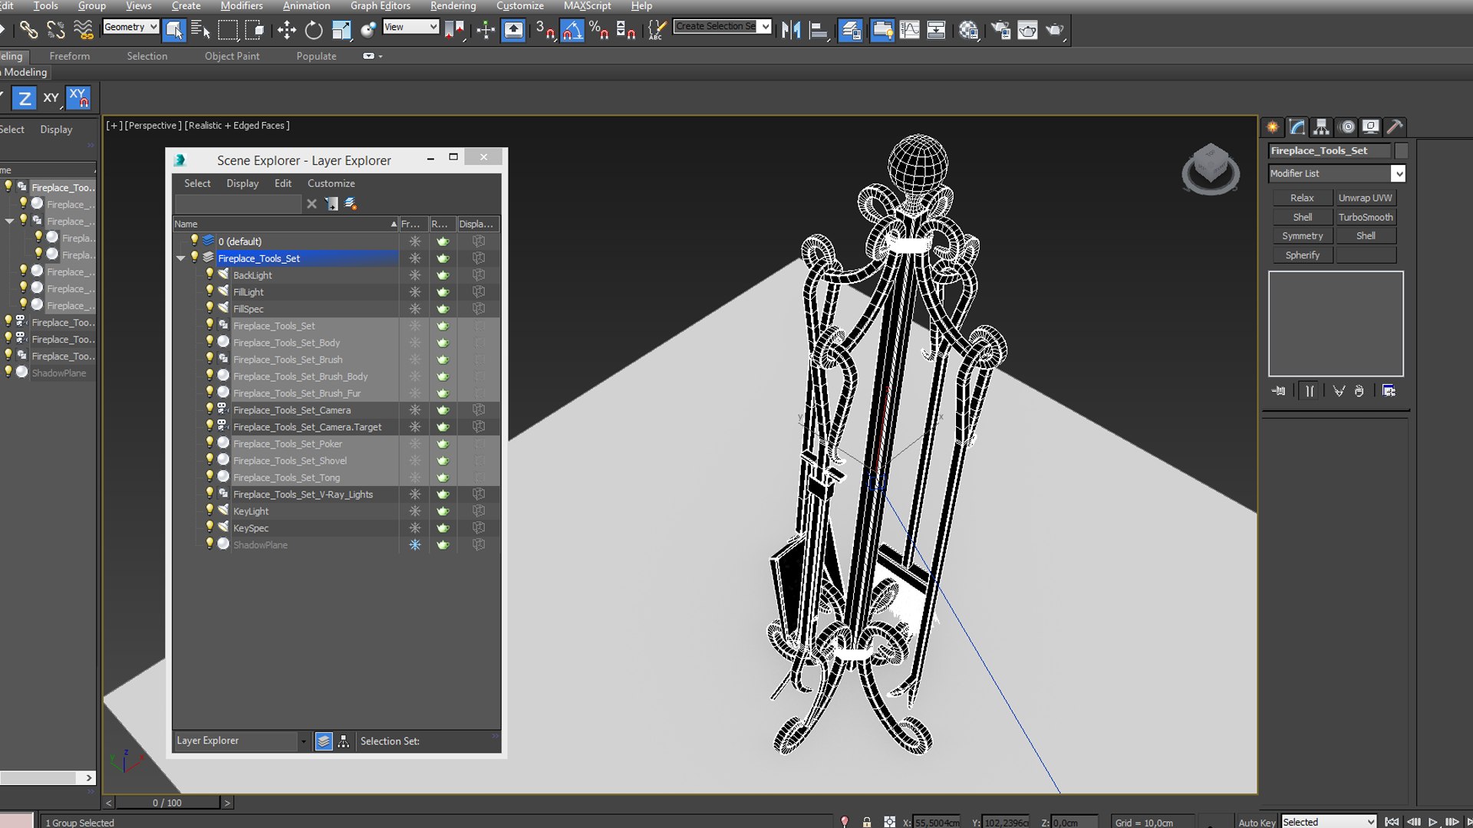Click the Unlink Selection tool
Viewport: 1473px width, 828px height.
coord(56,30)
